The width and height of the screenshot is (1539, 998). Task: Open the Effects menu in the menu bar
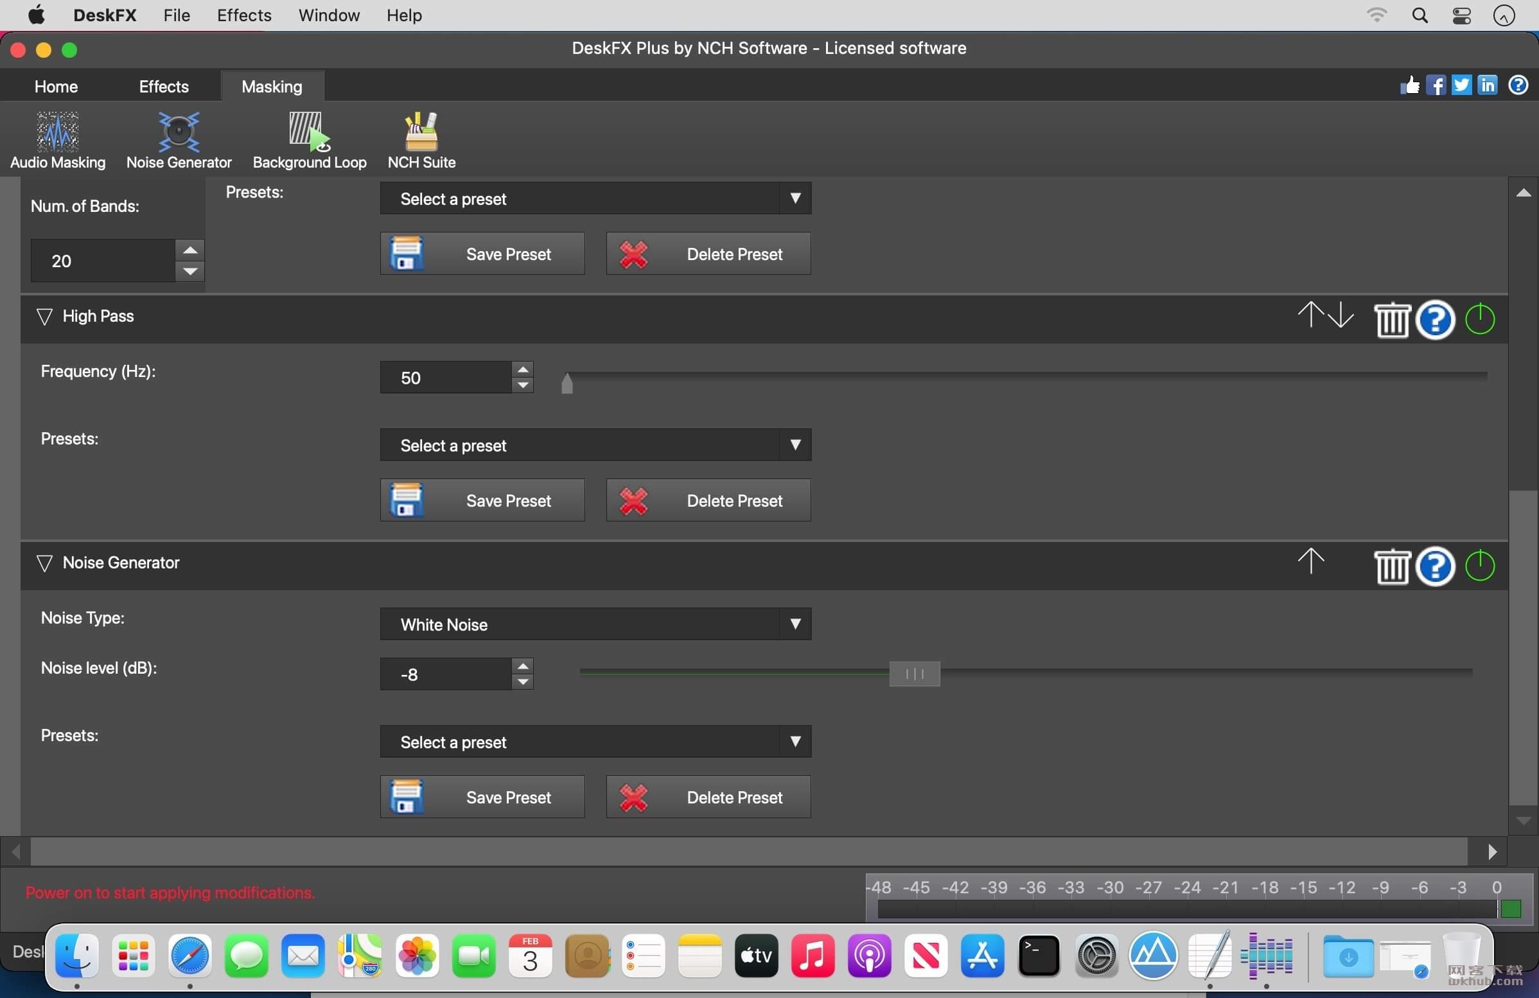pos(244,15)
